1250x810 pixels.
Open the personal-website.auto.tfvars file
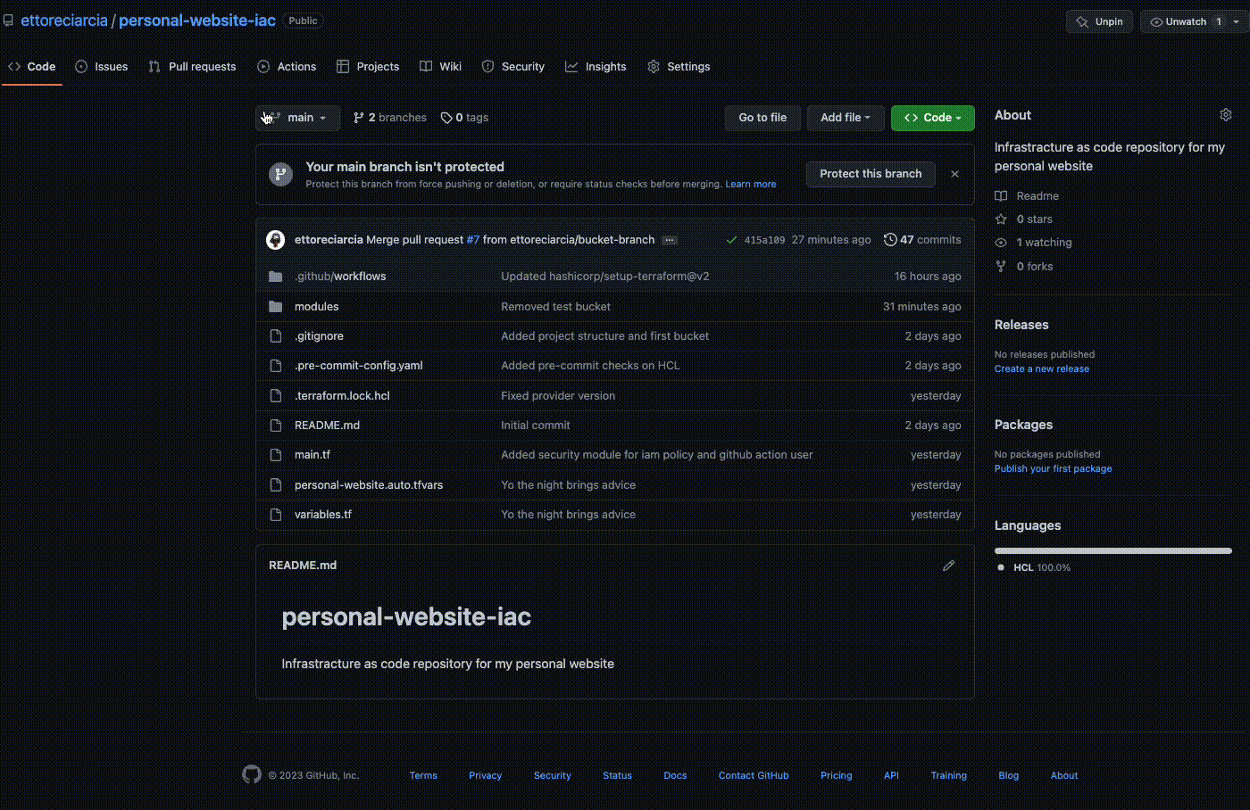(x=369, y=485)
